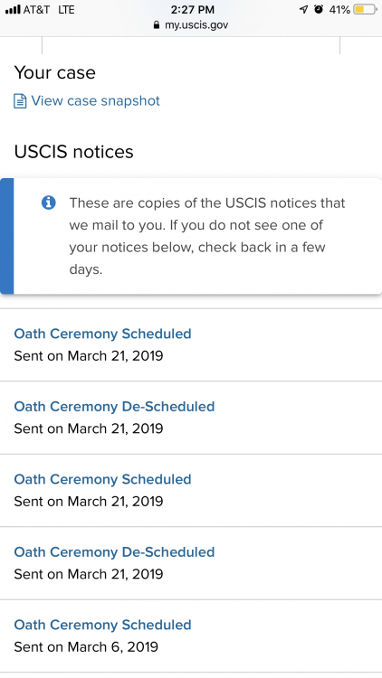Tap the cellular signal bars icon

(x=13, y=10)
